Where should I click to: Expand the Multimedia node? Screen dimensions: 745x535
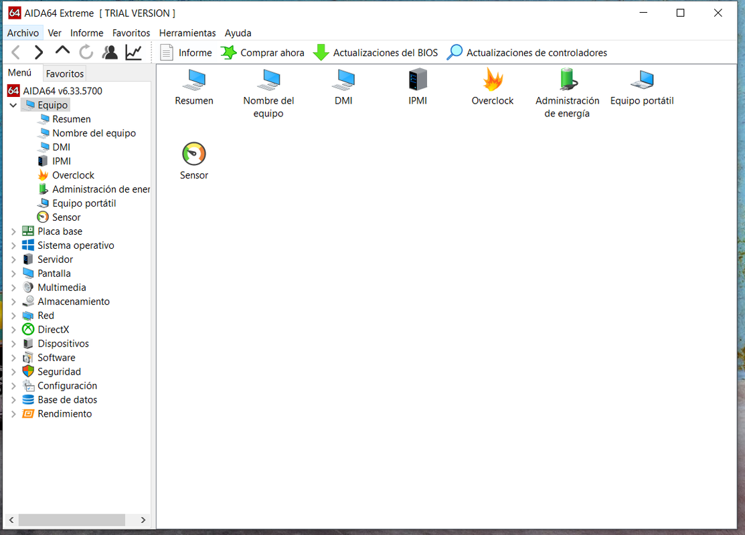tap(13, 288)
